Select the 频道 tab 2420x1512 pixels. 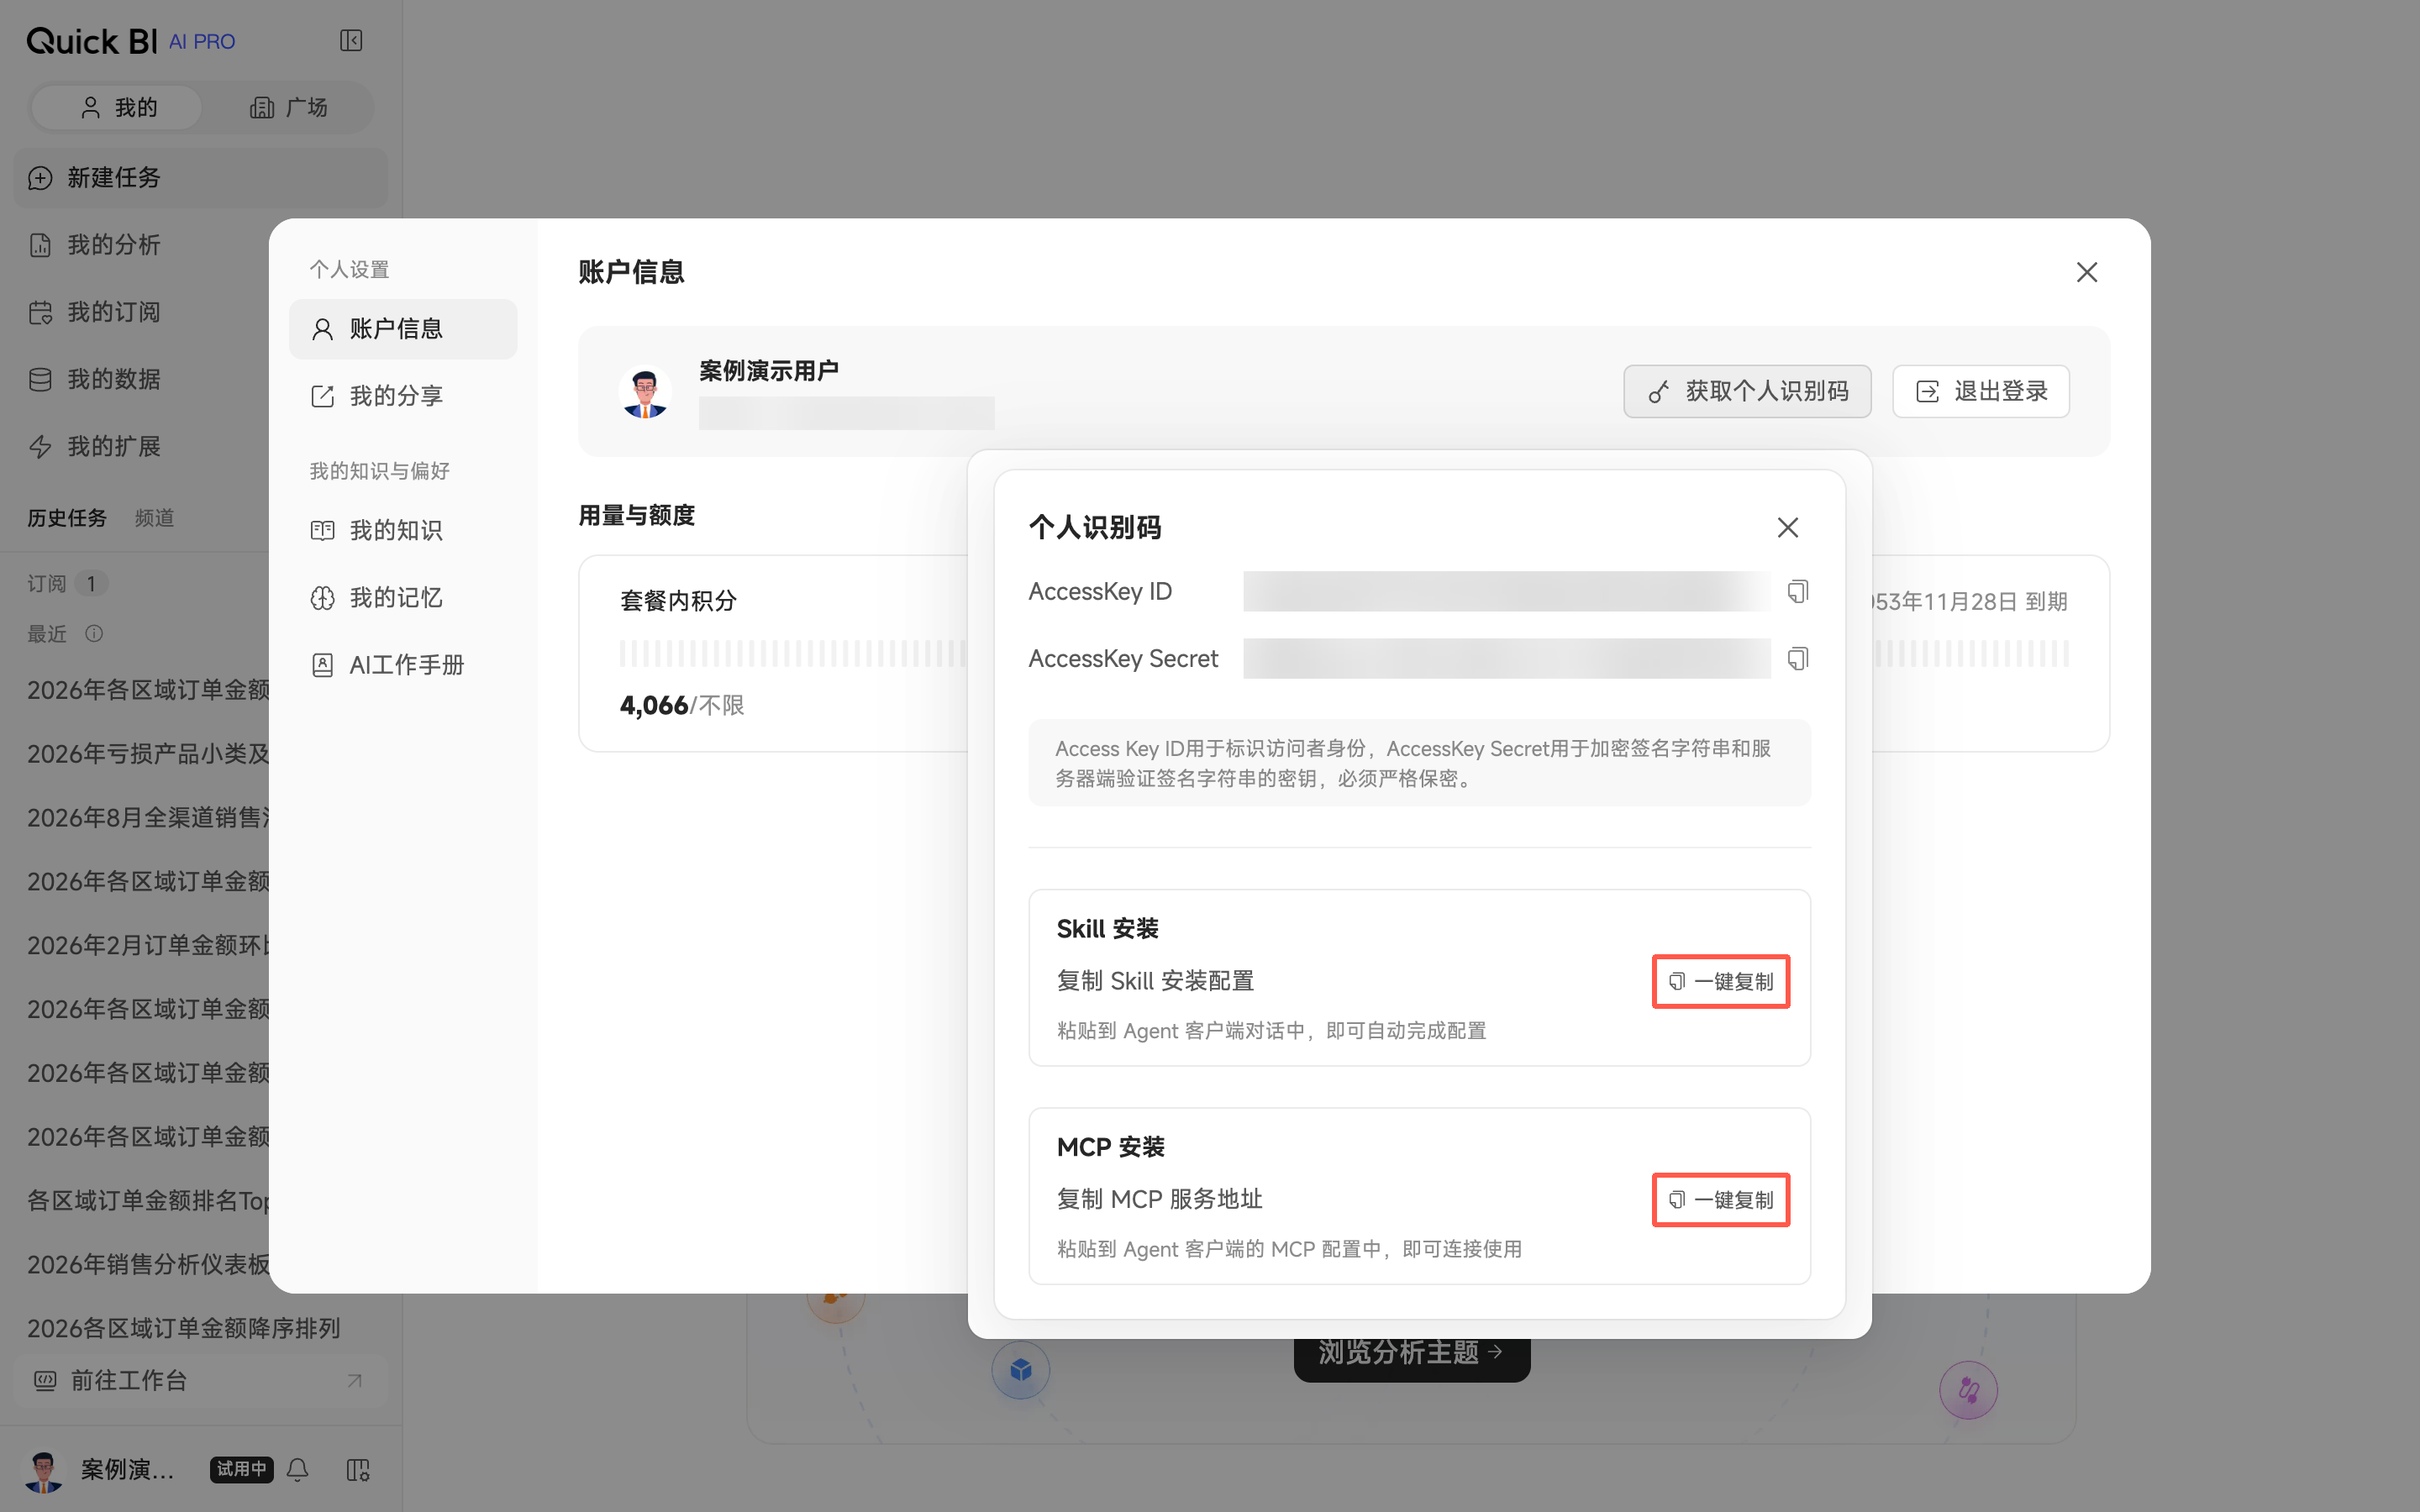(154, 518)
